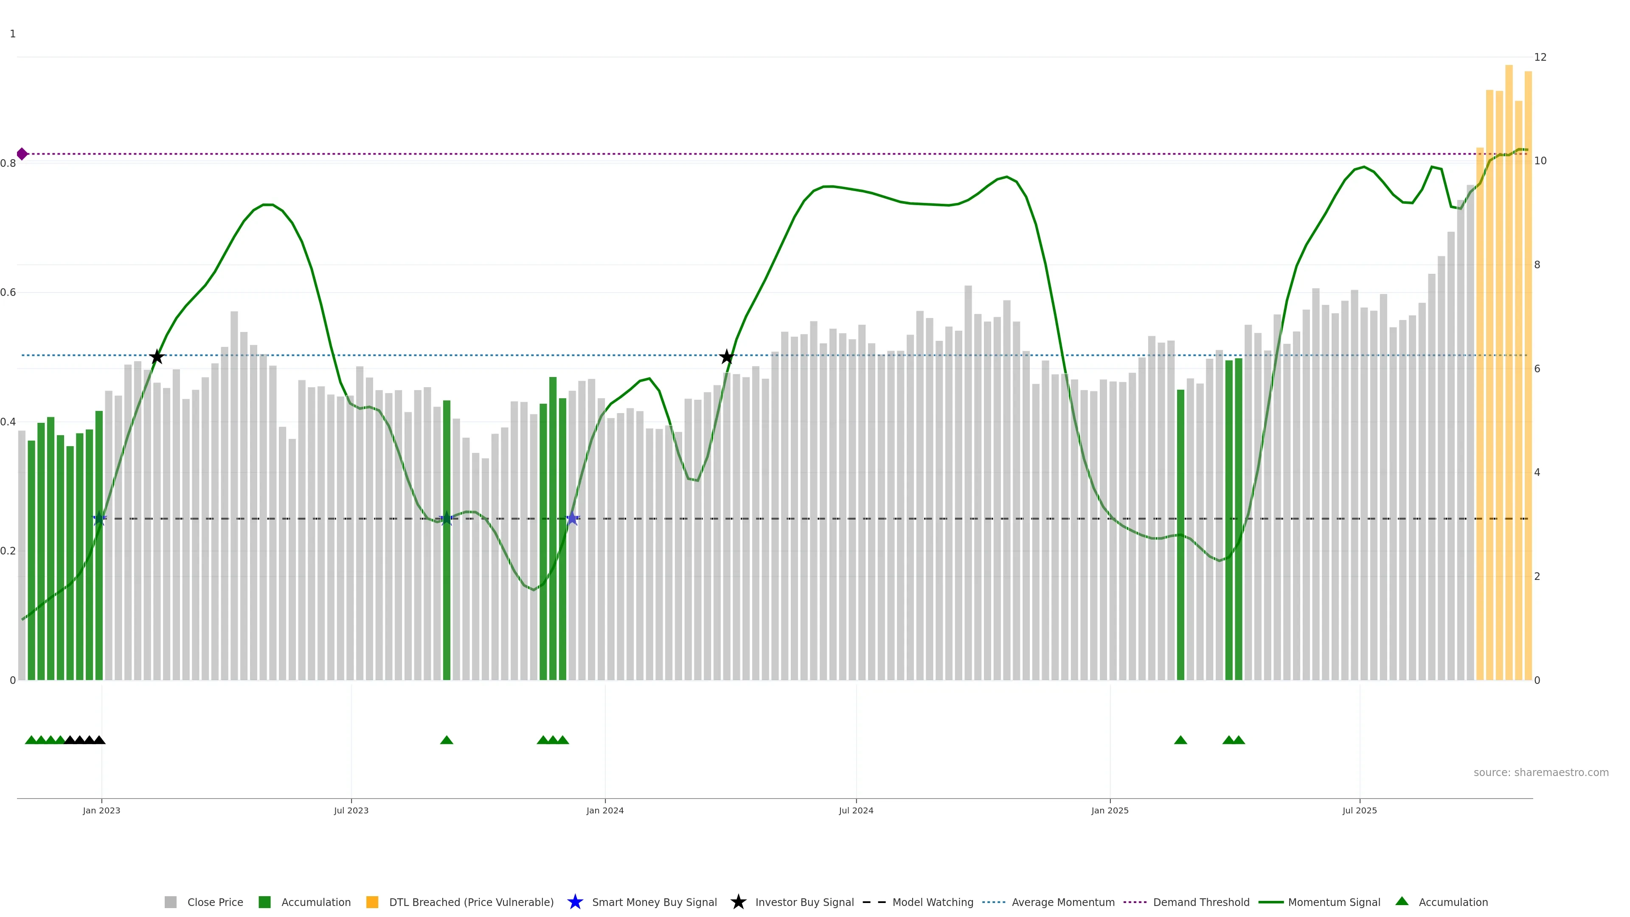Image resolution: width=1630 pixels, height=917 pixels.
Task: Click the black Investor Buy star near April 2024
Action: (726, 357)
